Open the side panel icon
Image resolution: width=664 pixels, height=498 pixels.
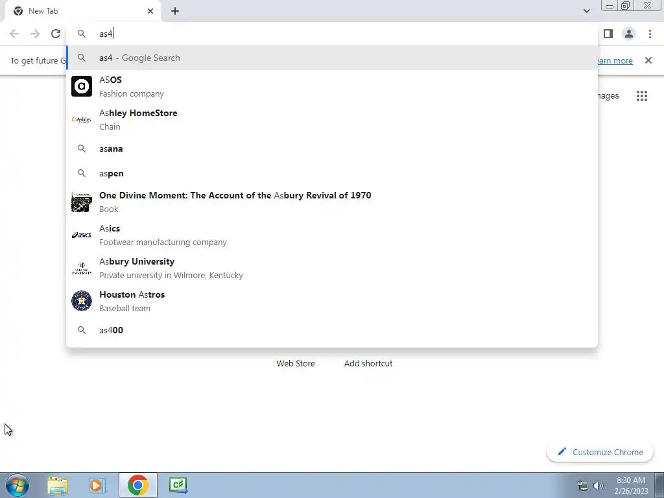click(x=608, y=34)
